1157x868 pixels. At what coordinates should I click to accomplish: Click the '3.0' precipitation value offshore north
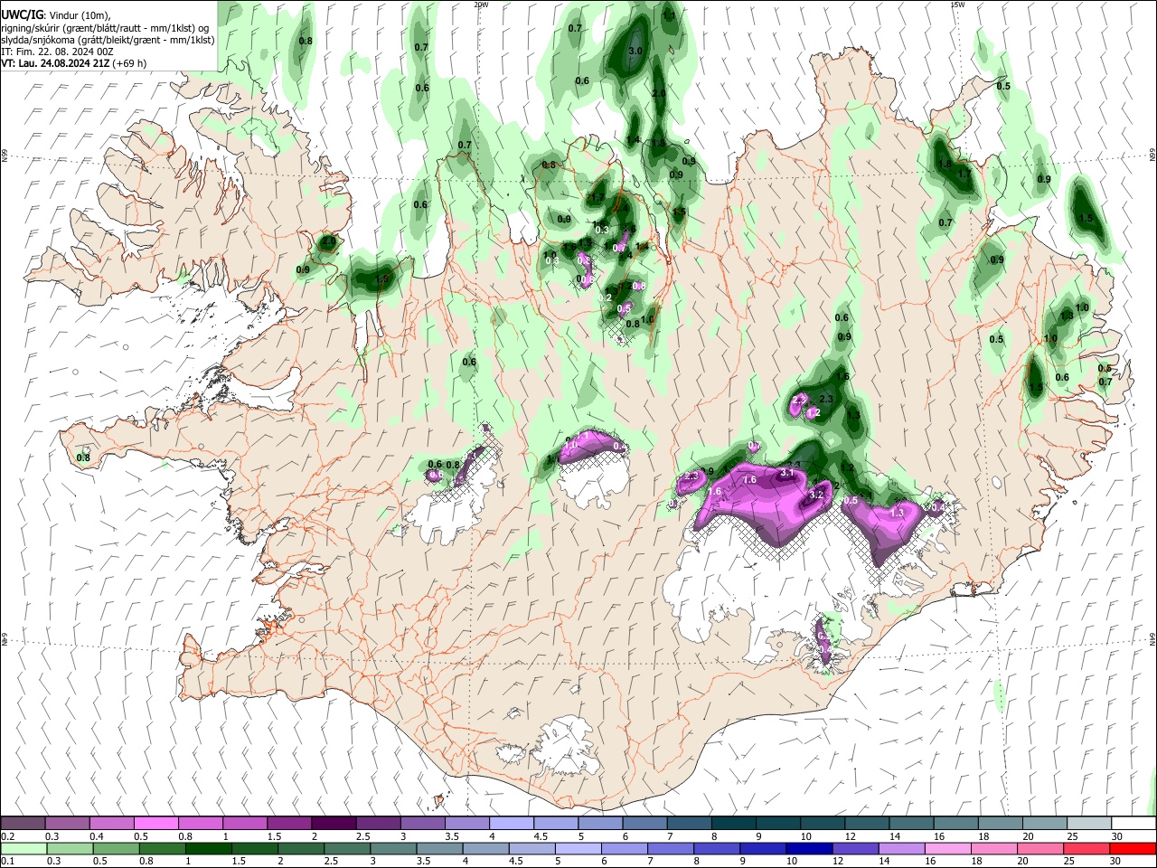[635, 52]
